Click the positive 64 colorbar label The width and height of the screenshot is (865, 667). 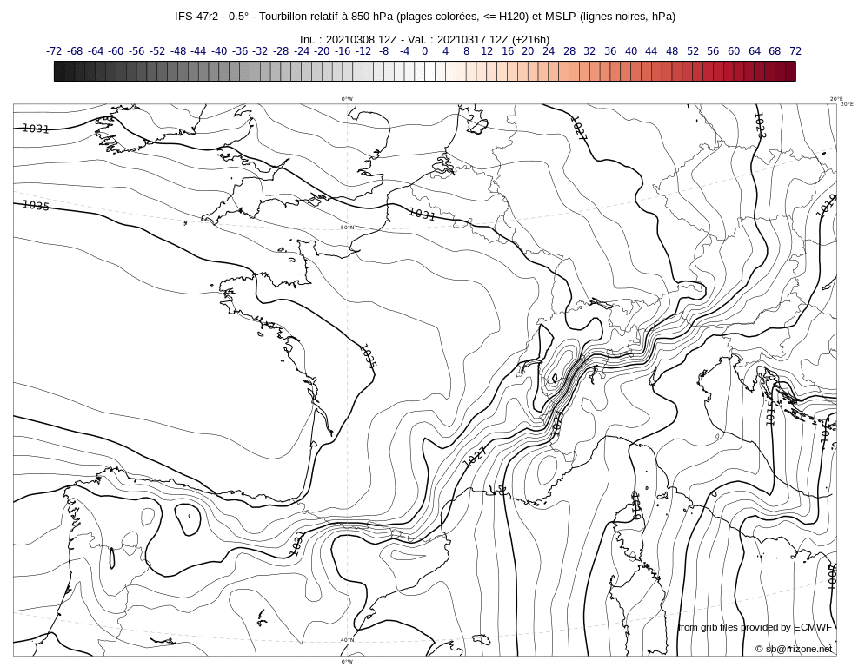click(x=755, y=51)
